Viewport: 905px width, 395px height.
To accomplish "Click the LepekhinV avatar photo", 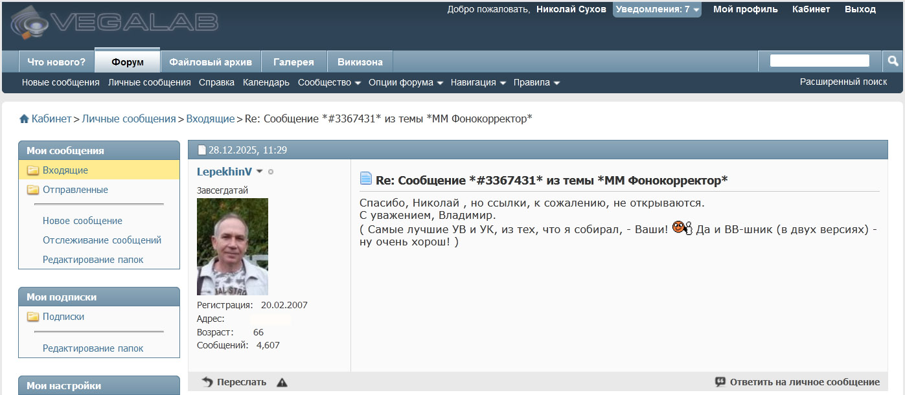I will (x=233, y=247).
